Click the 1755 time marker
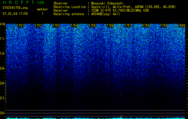This screenshot has height=119, width=188. [x=92, y=26]
